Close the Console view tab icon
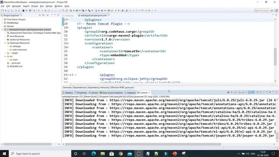279x157 pixels. pyautogui.click(x=150, y=92)
